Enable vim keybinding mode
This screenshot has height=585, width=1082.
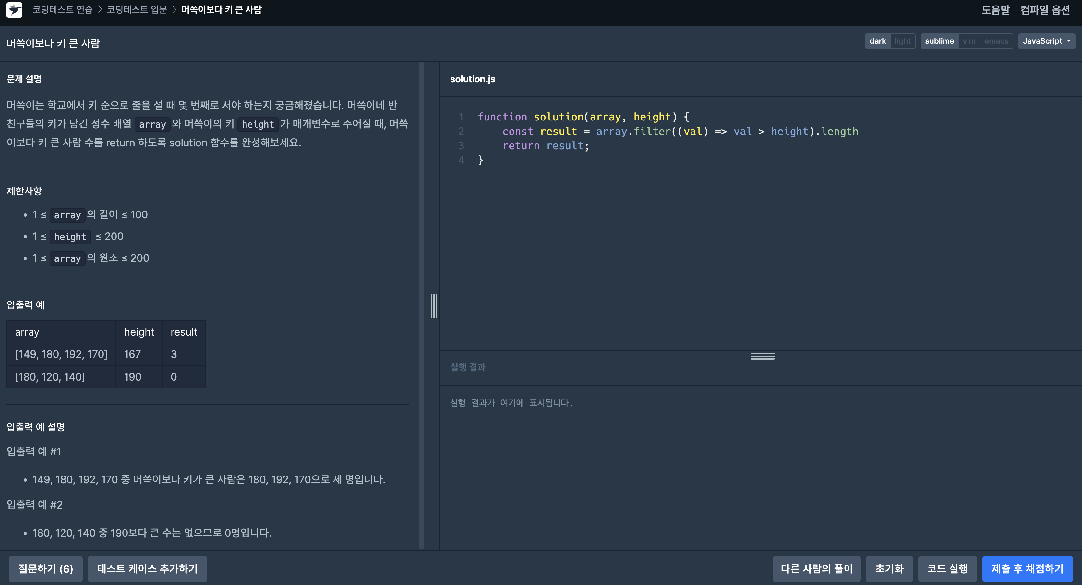pyautogui.click(x=968, y=41)
